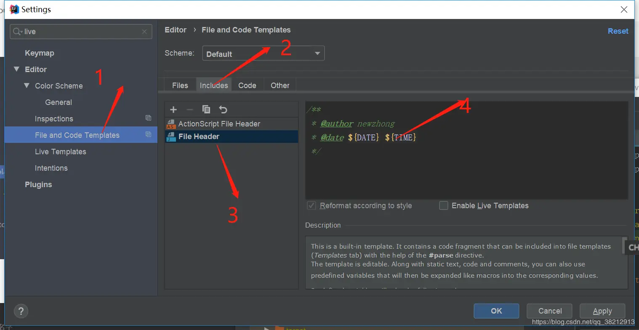Open the Keymap settings page
The height and width of the screenshot is (330, 639).
tap(40, 53)
